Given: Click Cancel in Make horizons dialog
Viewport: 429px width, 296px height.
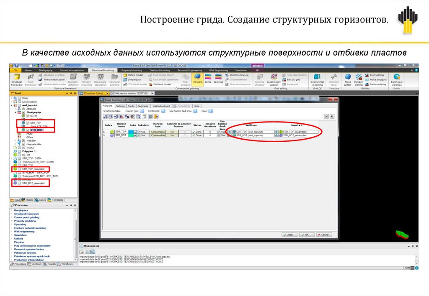Looking at the screenshot, I should point(324,235).
